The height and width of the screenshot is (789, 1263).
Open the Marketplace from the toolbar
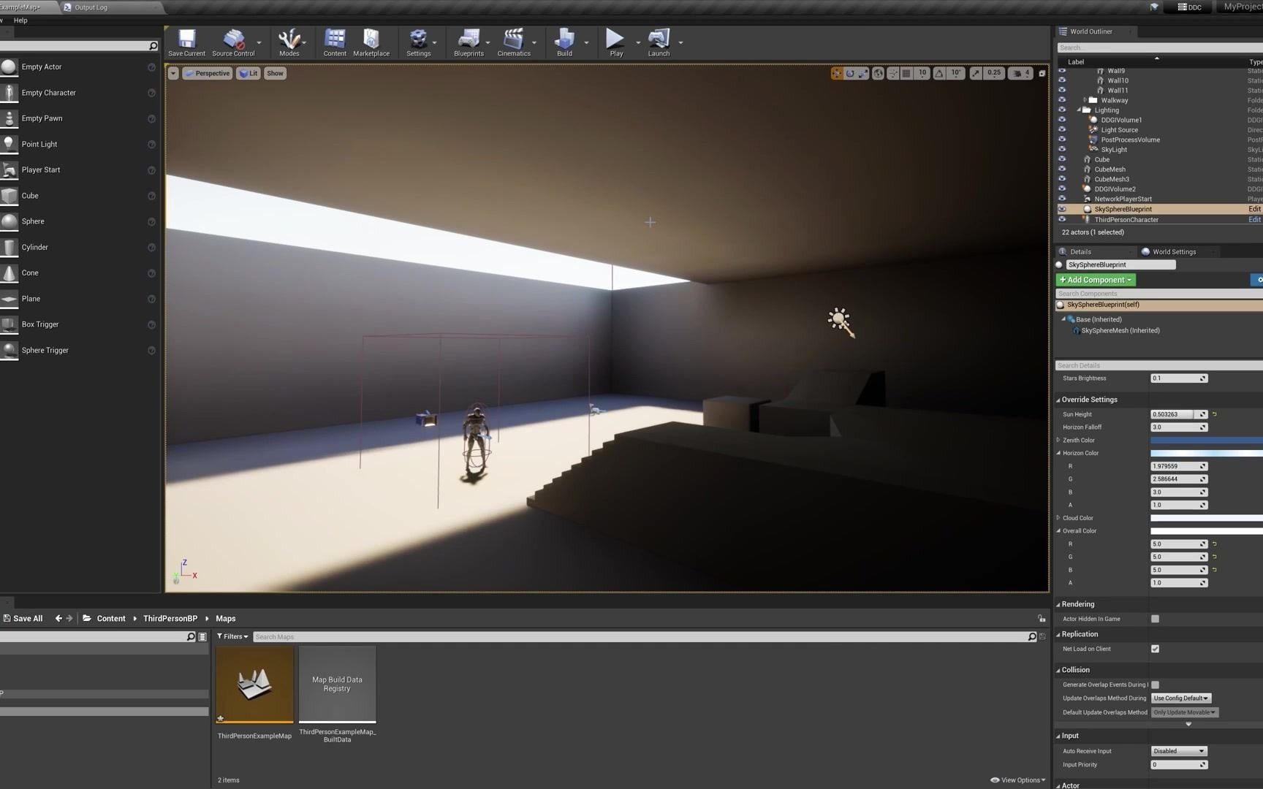coord(371,42)
